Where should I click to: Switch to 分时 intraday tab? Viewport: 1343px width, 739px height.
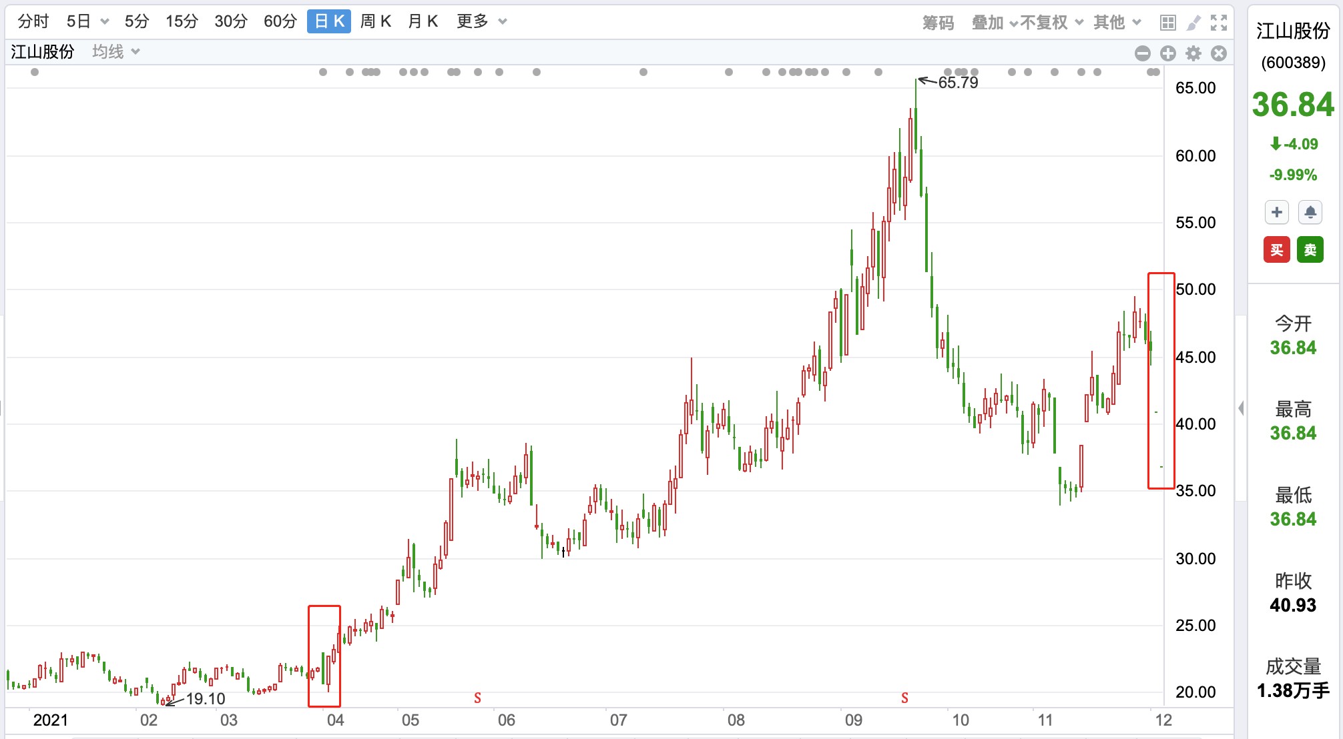pos(33,21)
